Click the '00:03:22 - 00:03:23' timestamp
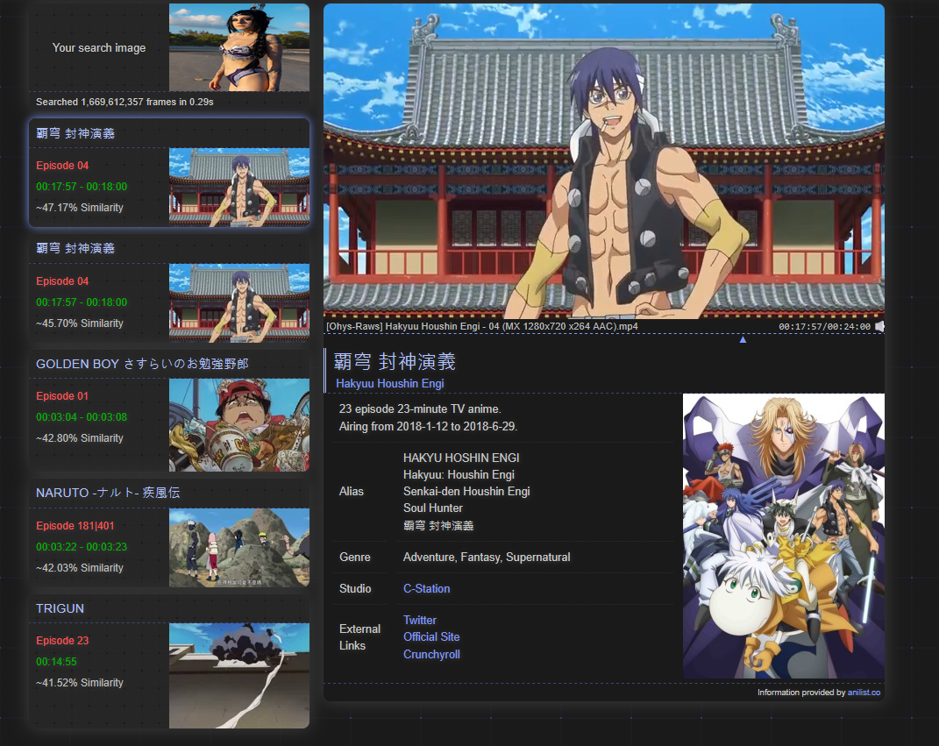Image resolution: width=939 pixels, height=746 pixels. click(x=82, y=547)
